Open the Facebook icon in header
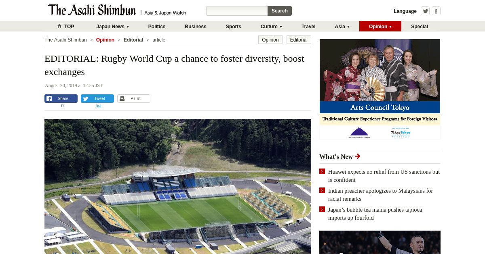 pos(436,11)
